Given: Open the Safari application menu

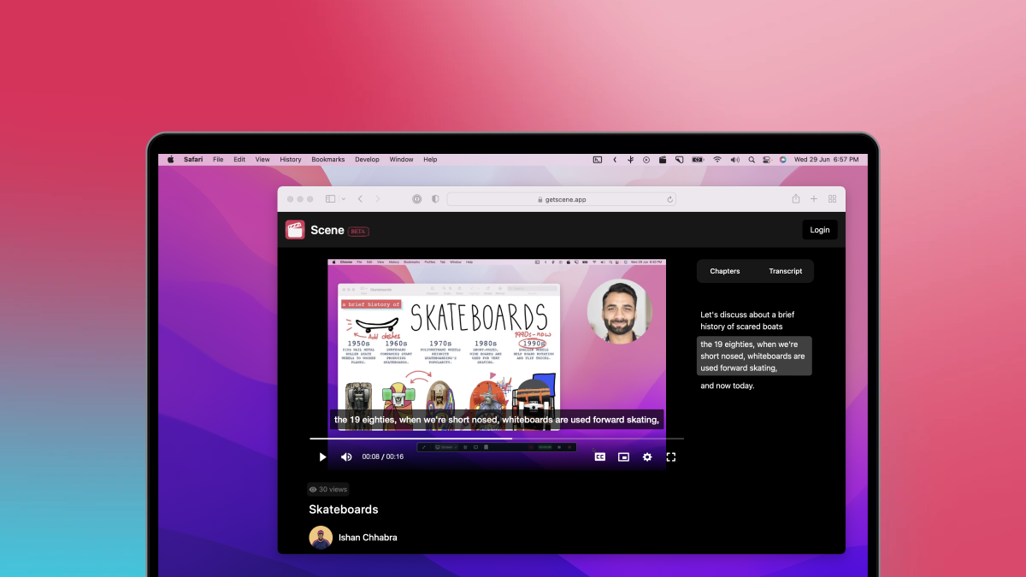Looking at the screenshot, I should pyautogui.click(x=193, y=160).
